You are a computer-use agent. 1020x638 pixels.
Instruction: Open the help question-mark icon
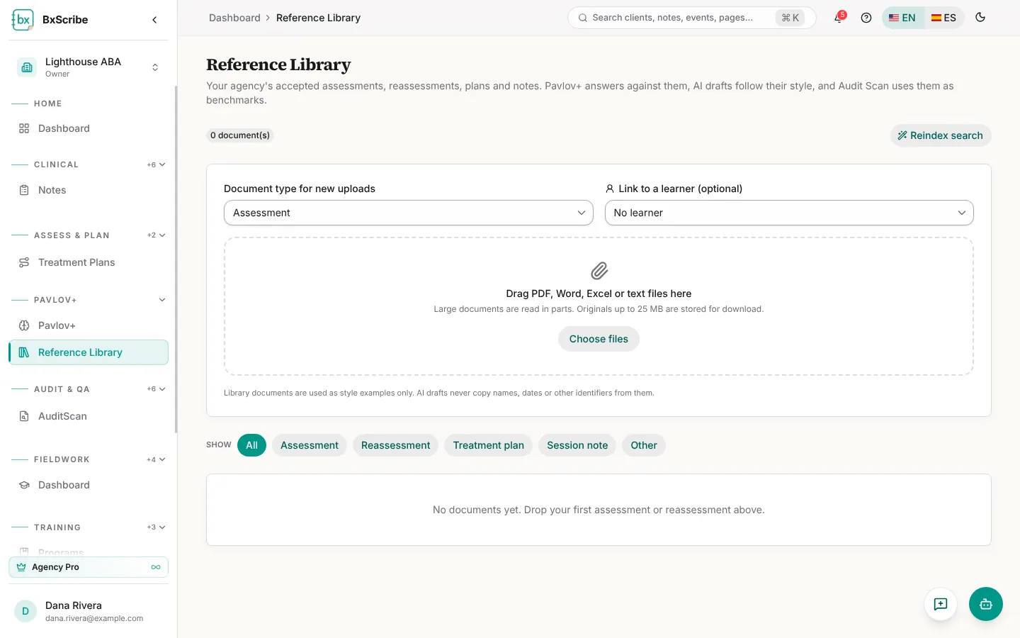click(x=866, y=18)
